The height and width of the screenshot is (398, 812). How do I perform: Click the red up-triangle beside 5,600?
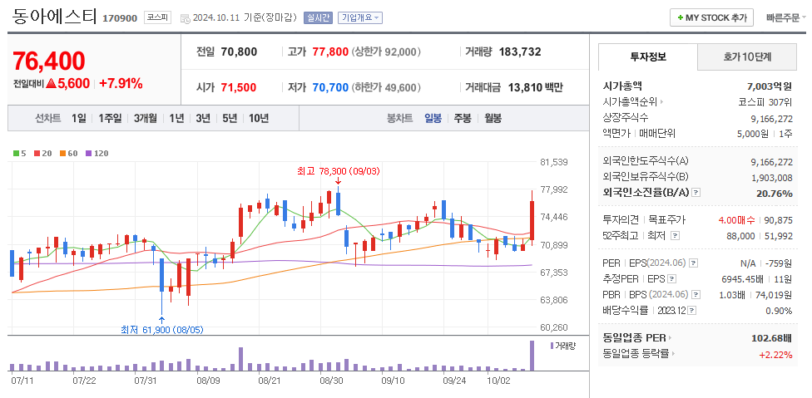51,83
